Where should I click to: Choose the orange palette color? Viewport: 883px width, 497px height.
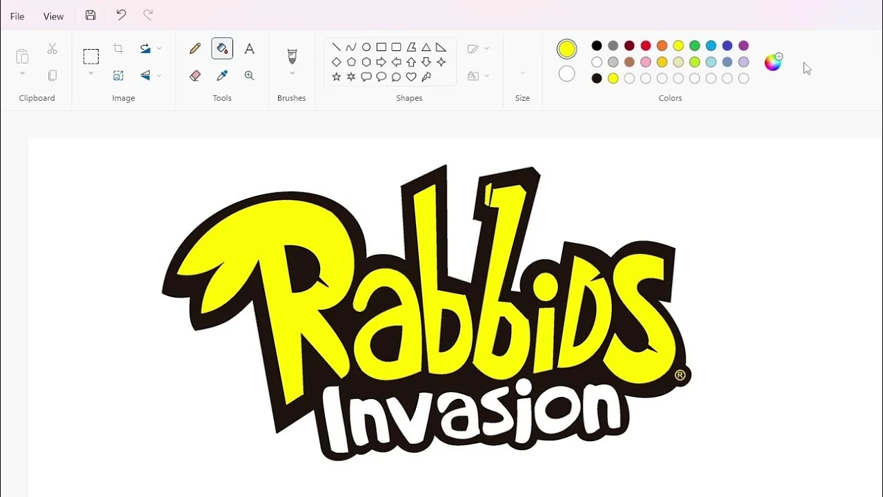[x=662, y=46]
